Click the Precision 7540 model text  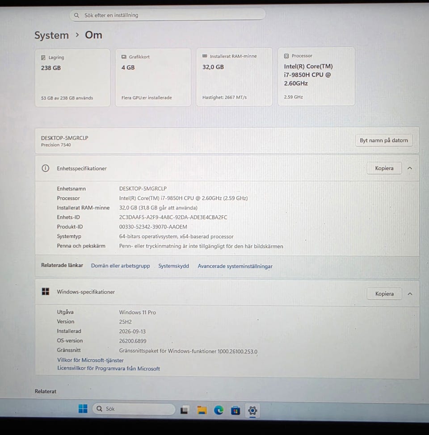tap(56, 145)
